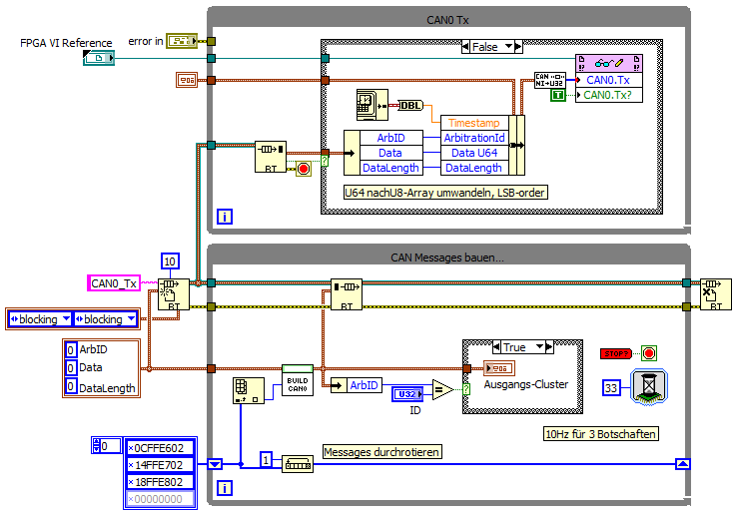The image size is (739, 513).
Task: Click the Rotate 1D Array node
Action: pyautogui.click(x=298, y=464)
